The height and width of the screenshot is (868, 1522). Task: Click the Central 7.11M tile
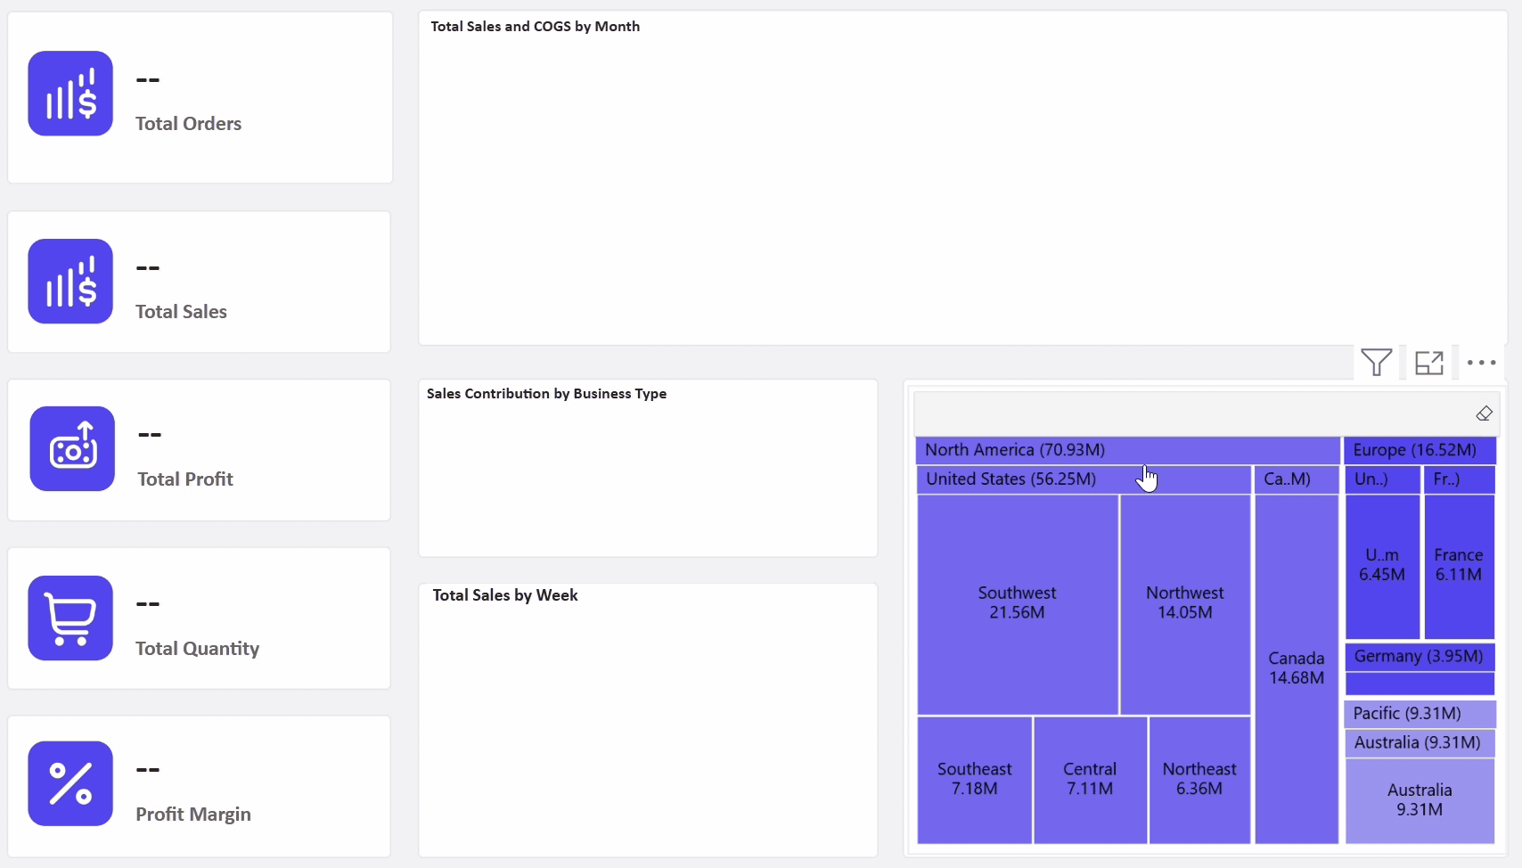coord(1089,779)
